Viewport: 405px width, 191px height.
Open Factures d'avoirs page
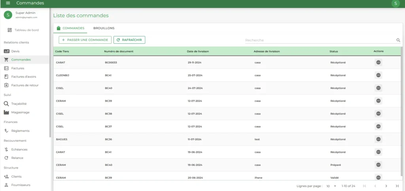(25, 77)
